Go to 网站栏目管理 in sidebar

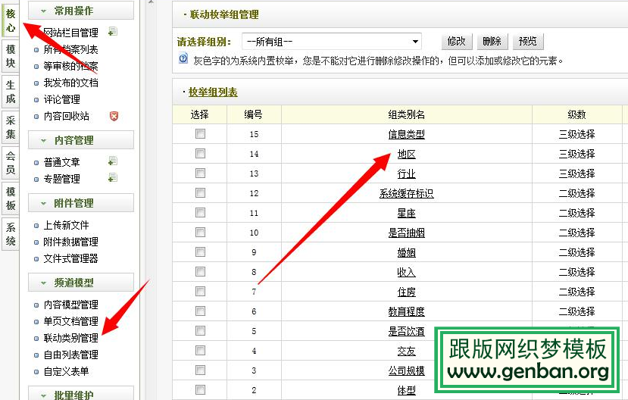pos(71,33)
